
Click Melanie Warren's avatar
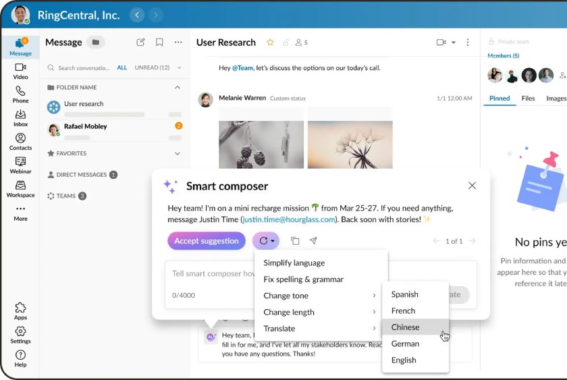205,99
